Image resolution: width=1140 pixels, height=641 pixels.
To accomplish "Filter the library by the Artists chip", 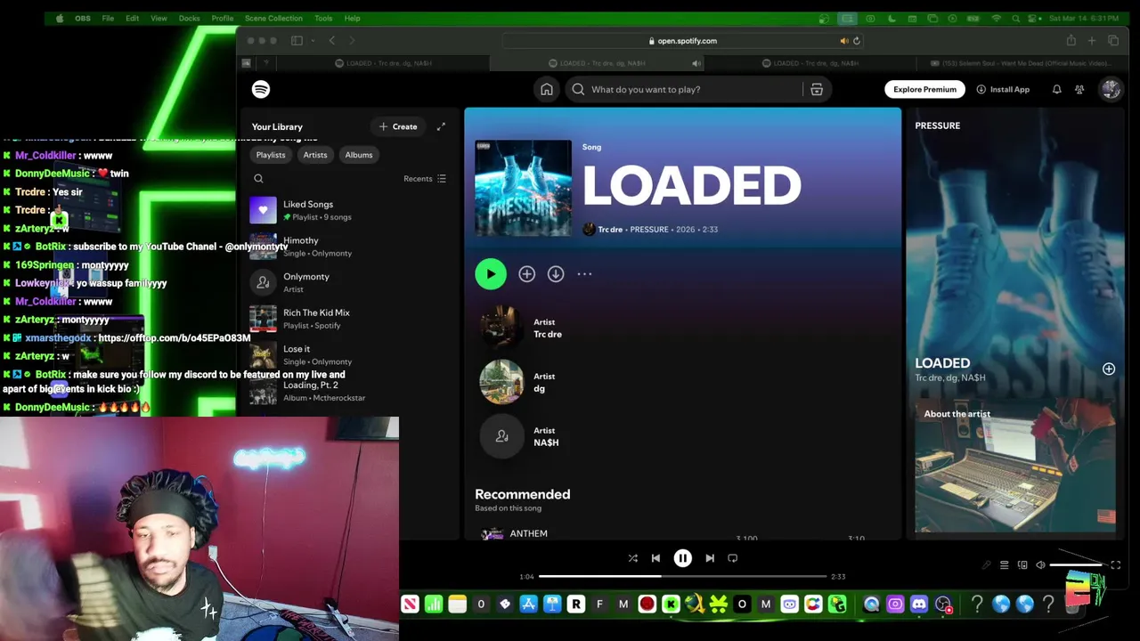I will 315,155.
